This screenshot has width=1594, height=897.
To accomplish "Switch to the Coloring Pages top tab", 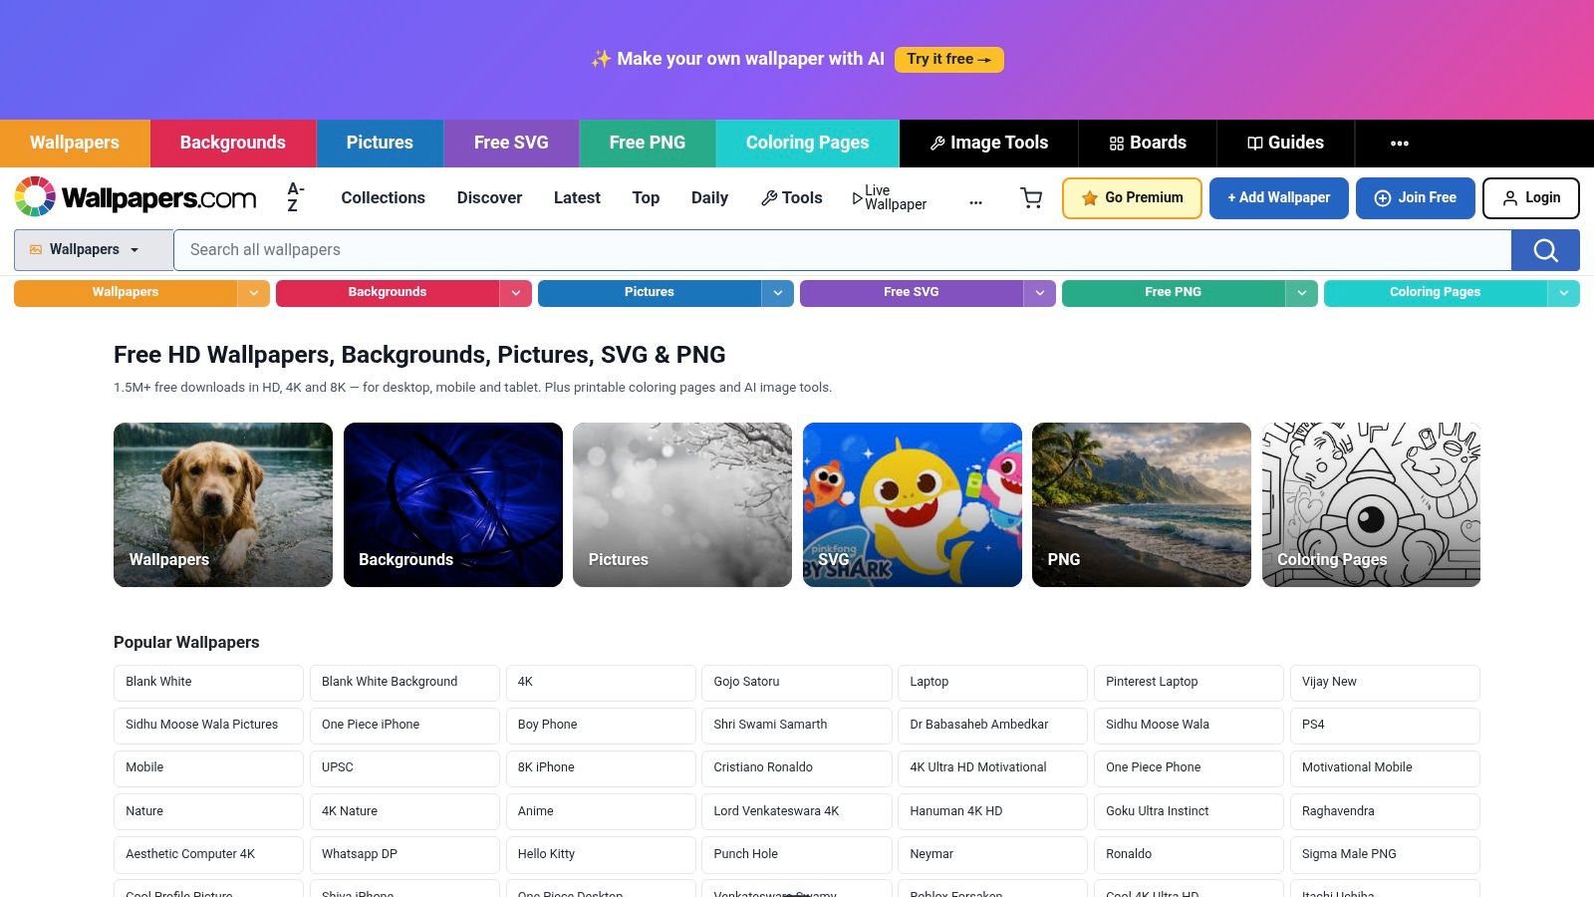I will (x=807, y=144).
